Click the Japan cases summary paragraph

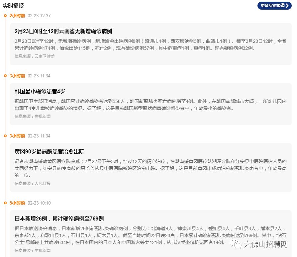150,235
